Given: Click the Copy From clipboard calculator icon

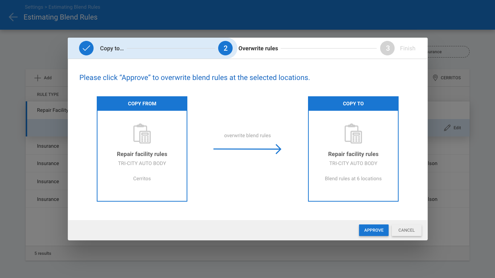Looking at the screenshot, I should pyautogui.click(x=142, y=134).
